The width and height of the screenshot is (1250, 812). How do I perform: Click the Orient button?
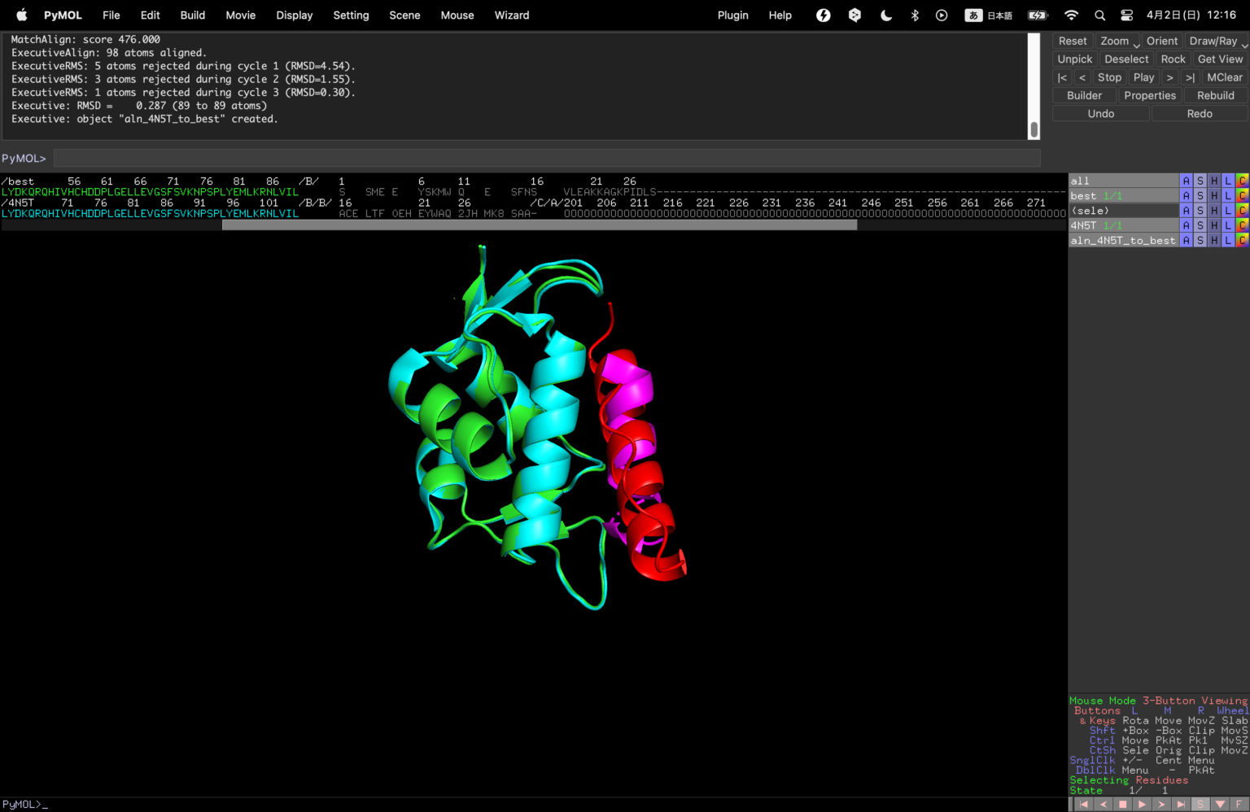pos(1161,41)
